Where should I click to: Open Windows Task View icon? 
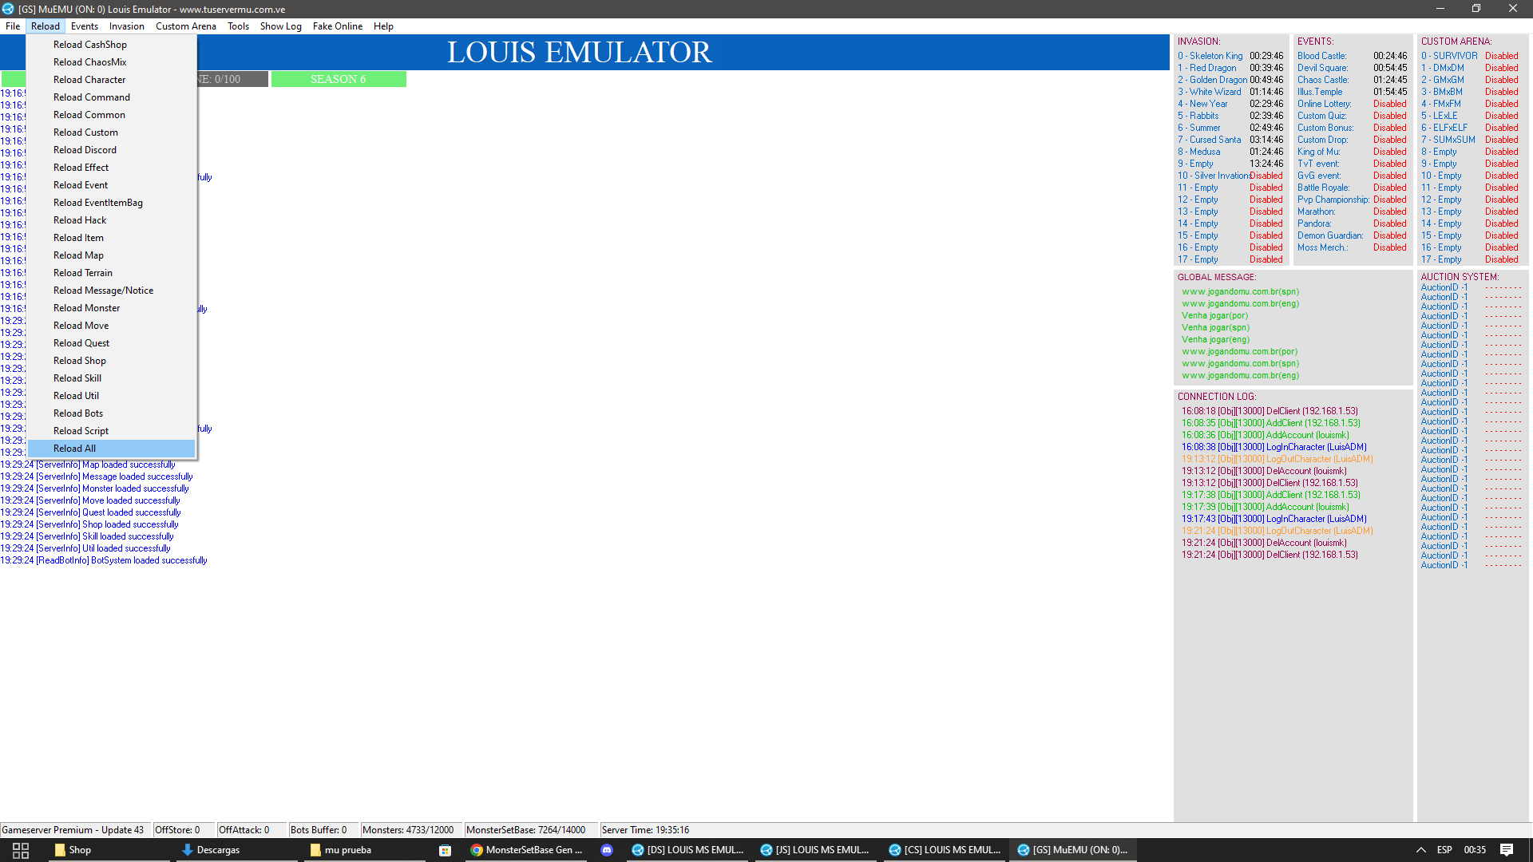click(x=21, y=850)
